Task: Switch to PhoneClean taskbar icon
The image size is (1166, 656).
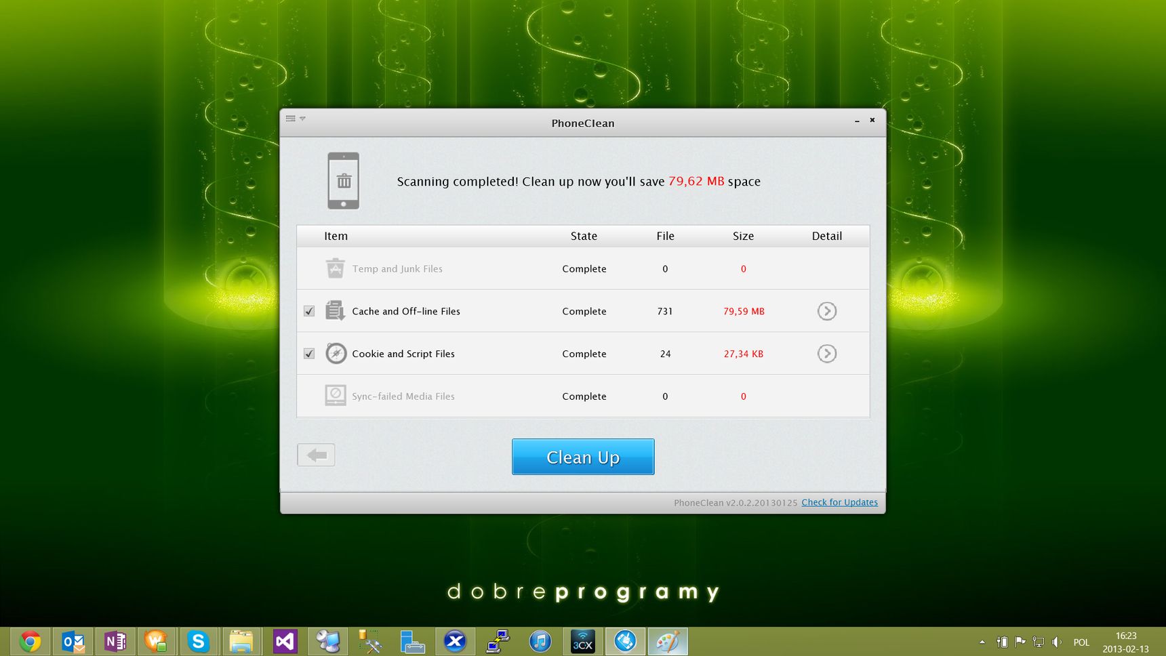Action: pyautogui.click(x=625, y=641)
